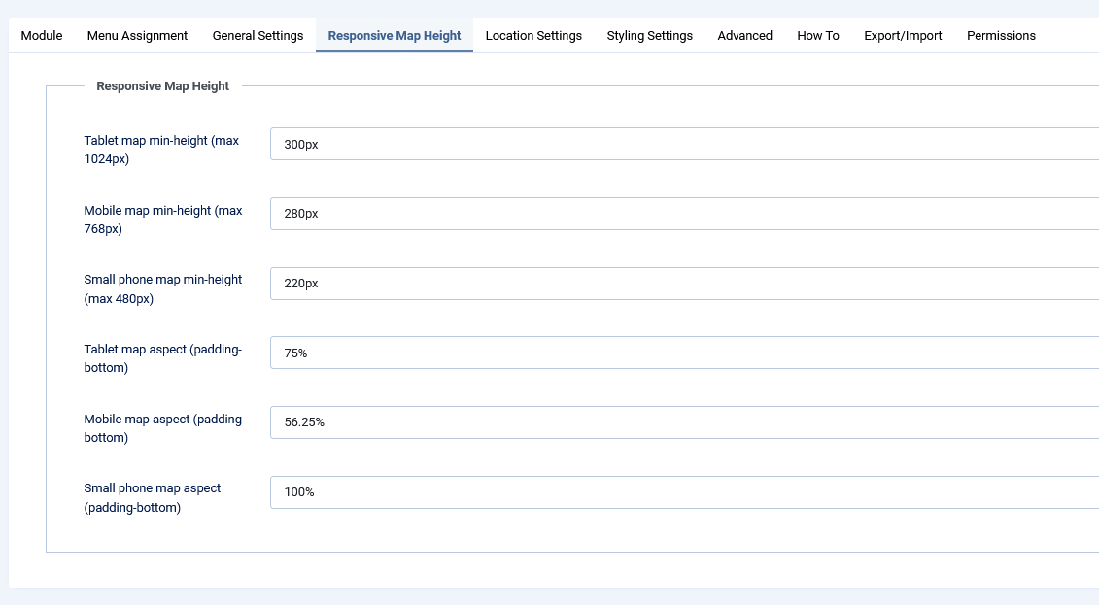This screenshot has width=1099, height=605.
Task: Select the Responsive Map Height tab
Action: pyautogui.click(x=395, y=36)
